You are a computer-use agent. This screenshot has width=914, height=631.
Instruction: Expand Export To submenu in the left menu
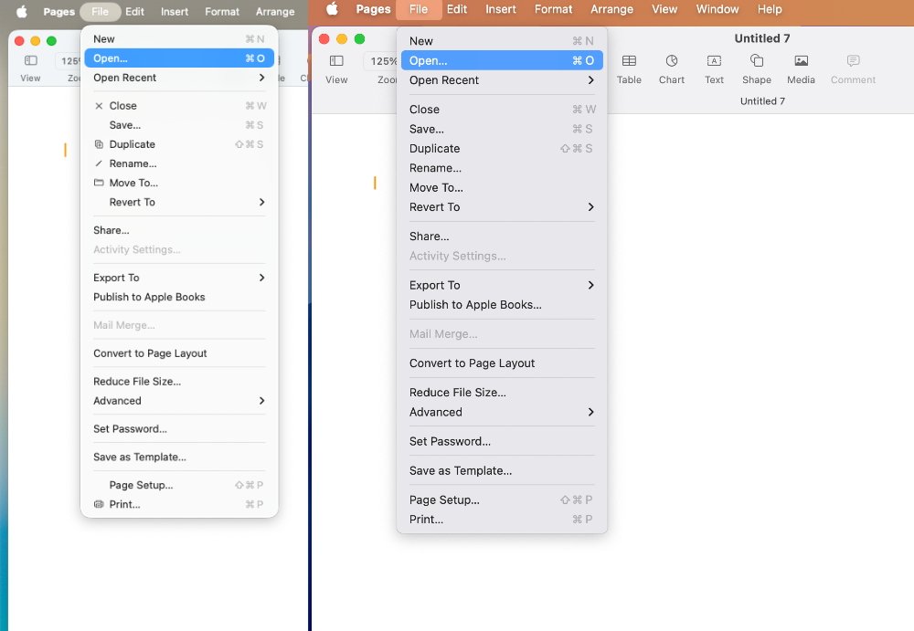point(179,278)
